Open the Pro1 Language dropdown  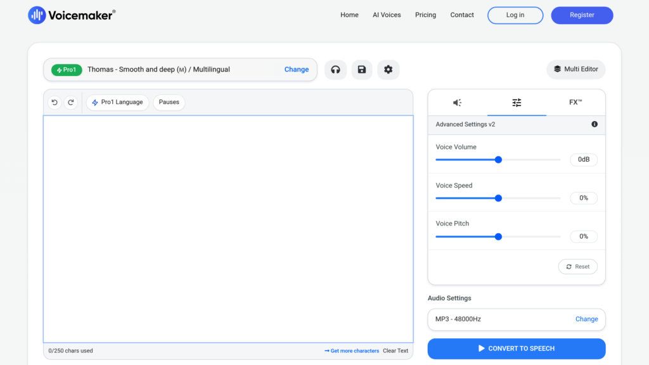click(117, 102)
